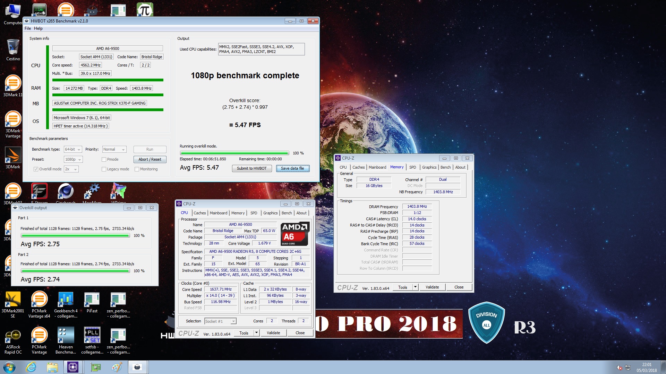Toggle the Overkill mode checkbox

36,169
